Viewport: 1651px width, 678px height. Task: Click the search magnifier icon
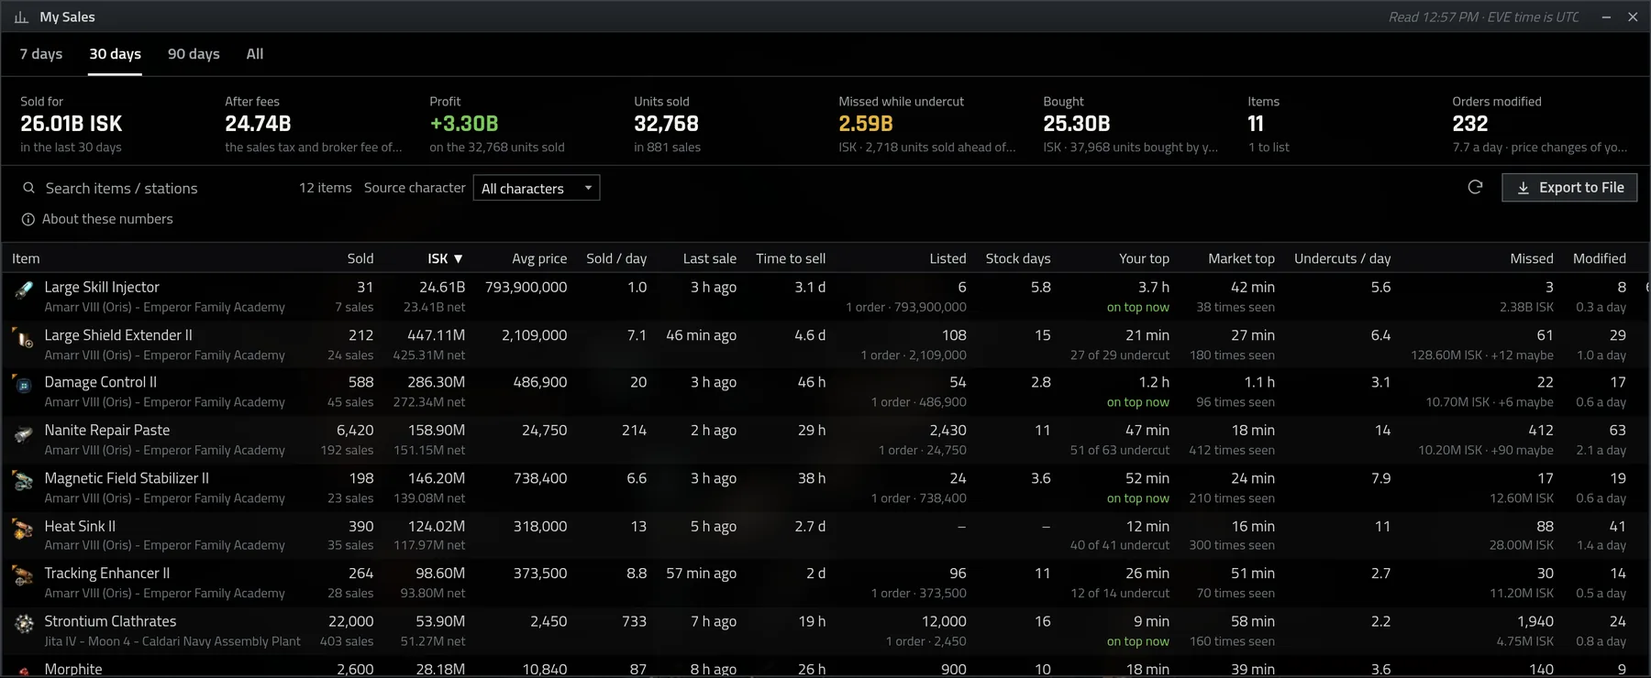tap(29, 188)
